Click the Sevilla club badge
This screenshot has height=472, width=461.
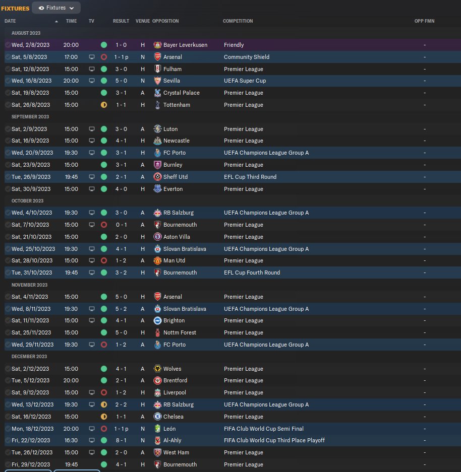157,81
